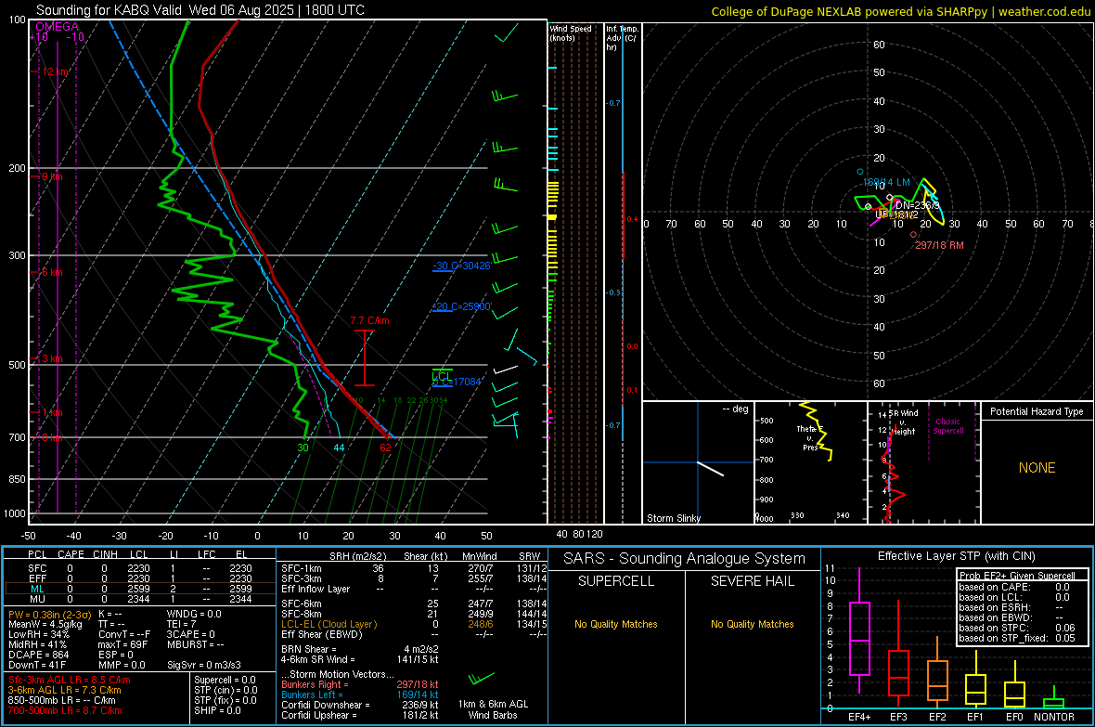Click the 'SigSvr = 0 m3/s3' value
Screen dimensions: 1095x727
204,665
